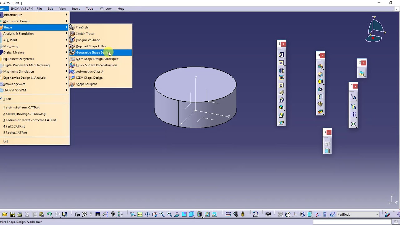Select FreeStyle from Shape submenu
This screenshot has height=225, width=400.
100,27
